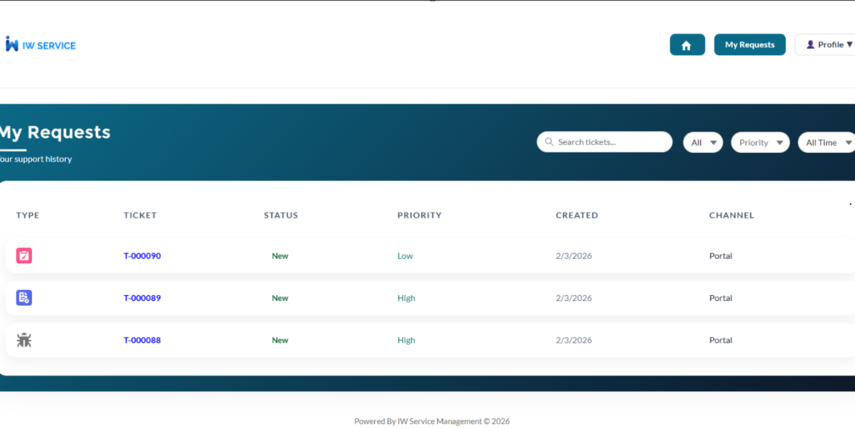Open ticket T-000088

[142, 340]
